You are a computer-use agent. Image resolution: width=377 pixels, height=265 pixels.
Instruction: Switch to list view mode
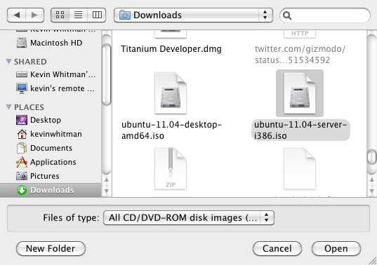click(x=79, y=15)
